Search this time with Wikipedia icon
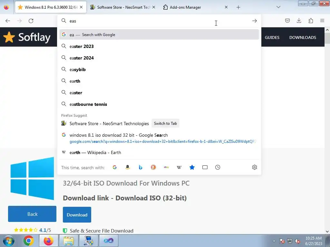Screen dimensions: 330x247 point(179,167)
